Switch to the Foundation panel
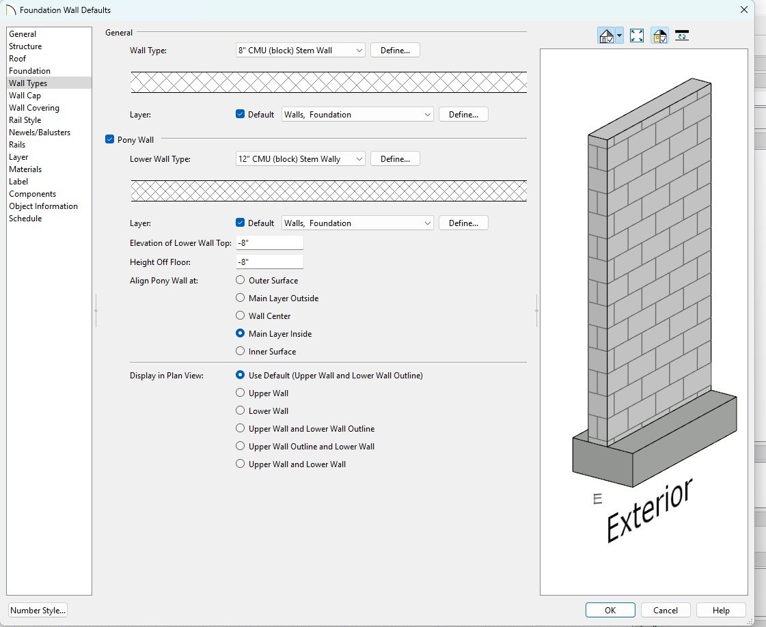 29,71
